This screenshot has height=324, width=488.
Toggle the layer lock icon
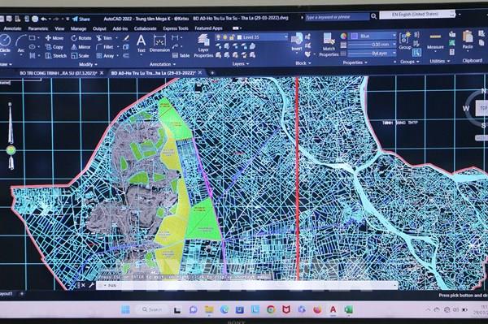tap(232, 37)
